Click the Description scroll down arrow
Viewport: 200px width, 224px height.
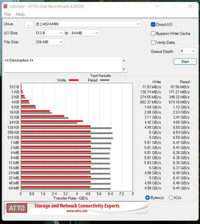click(x=124, y=69)
